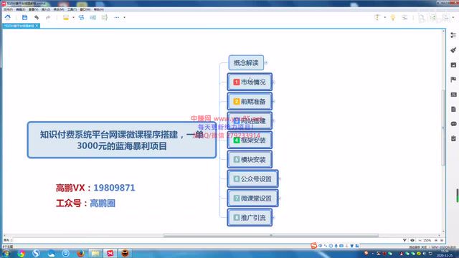This screenshot has height=258, width=459.
Task: Open the comments bubble panel in the right sidebar
Action: click(x=453, y=124)
